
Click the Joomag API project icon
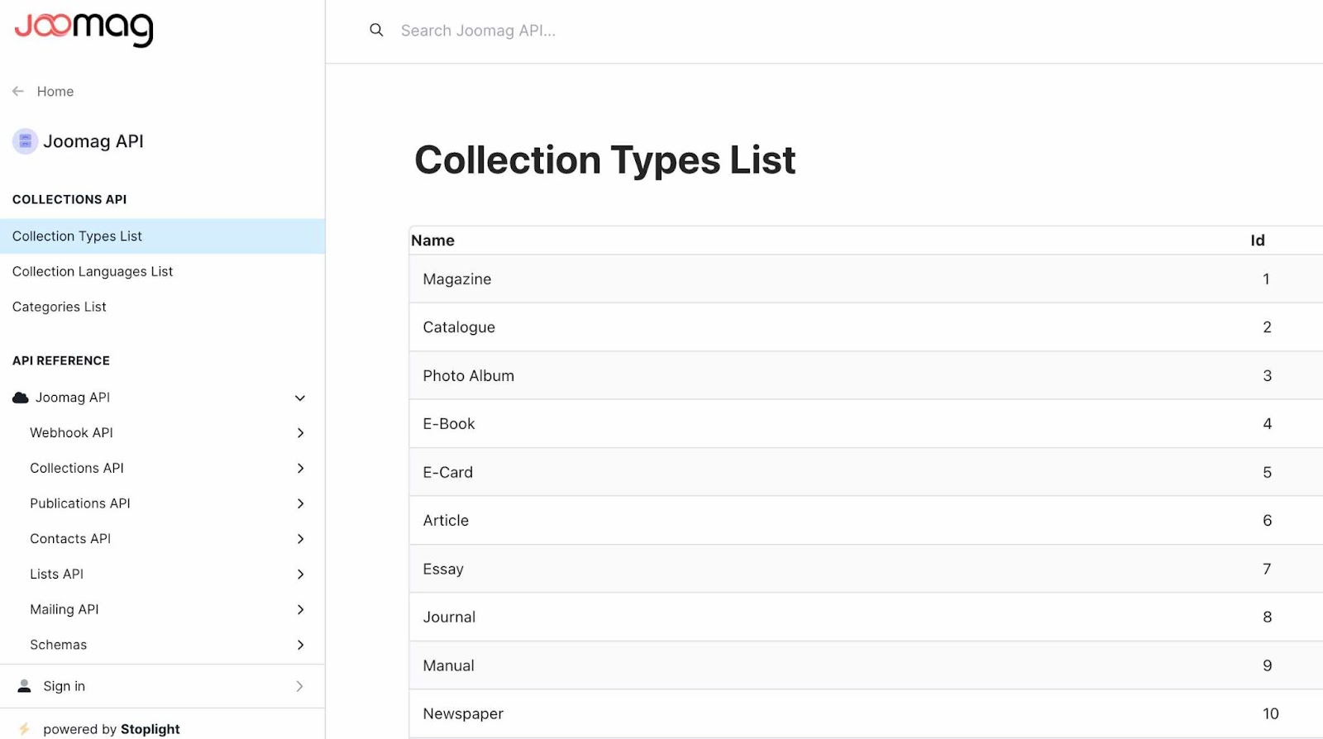coord(25,141)
